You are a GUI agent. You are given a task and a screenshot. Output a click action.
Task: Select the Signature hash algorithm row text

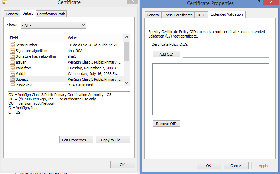point(36,56)
